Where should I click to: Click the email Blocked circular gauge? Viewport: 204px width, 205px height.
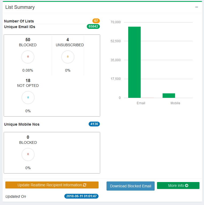[28, 57]
